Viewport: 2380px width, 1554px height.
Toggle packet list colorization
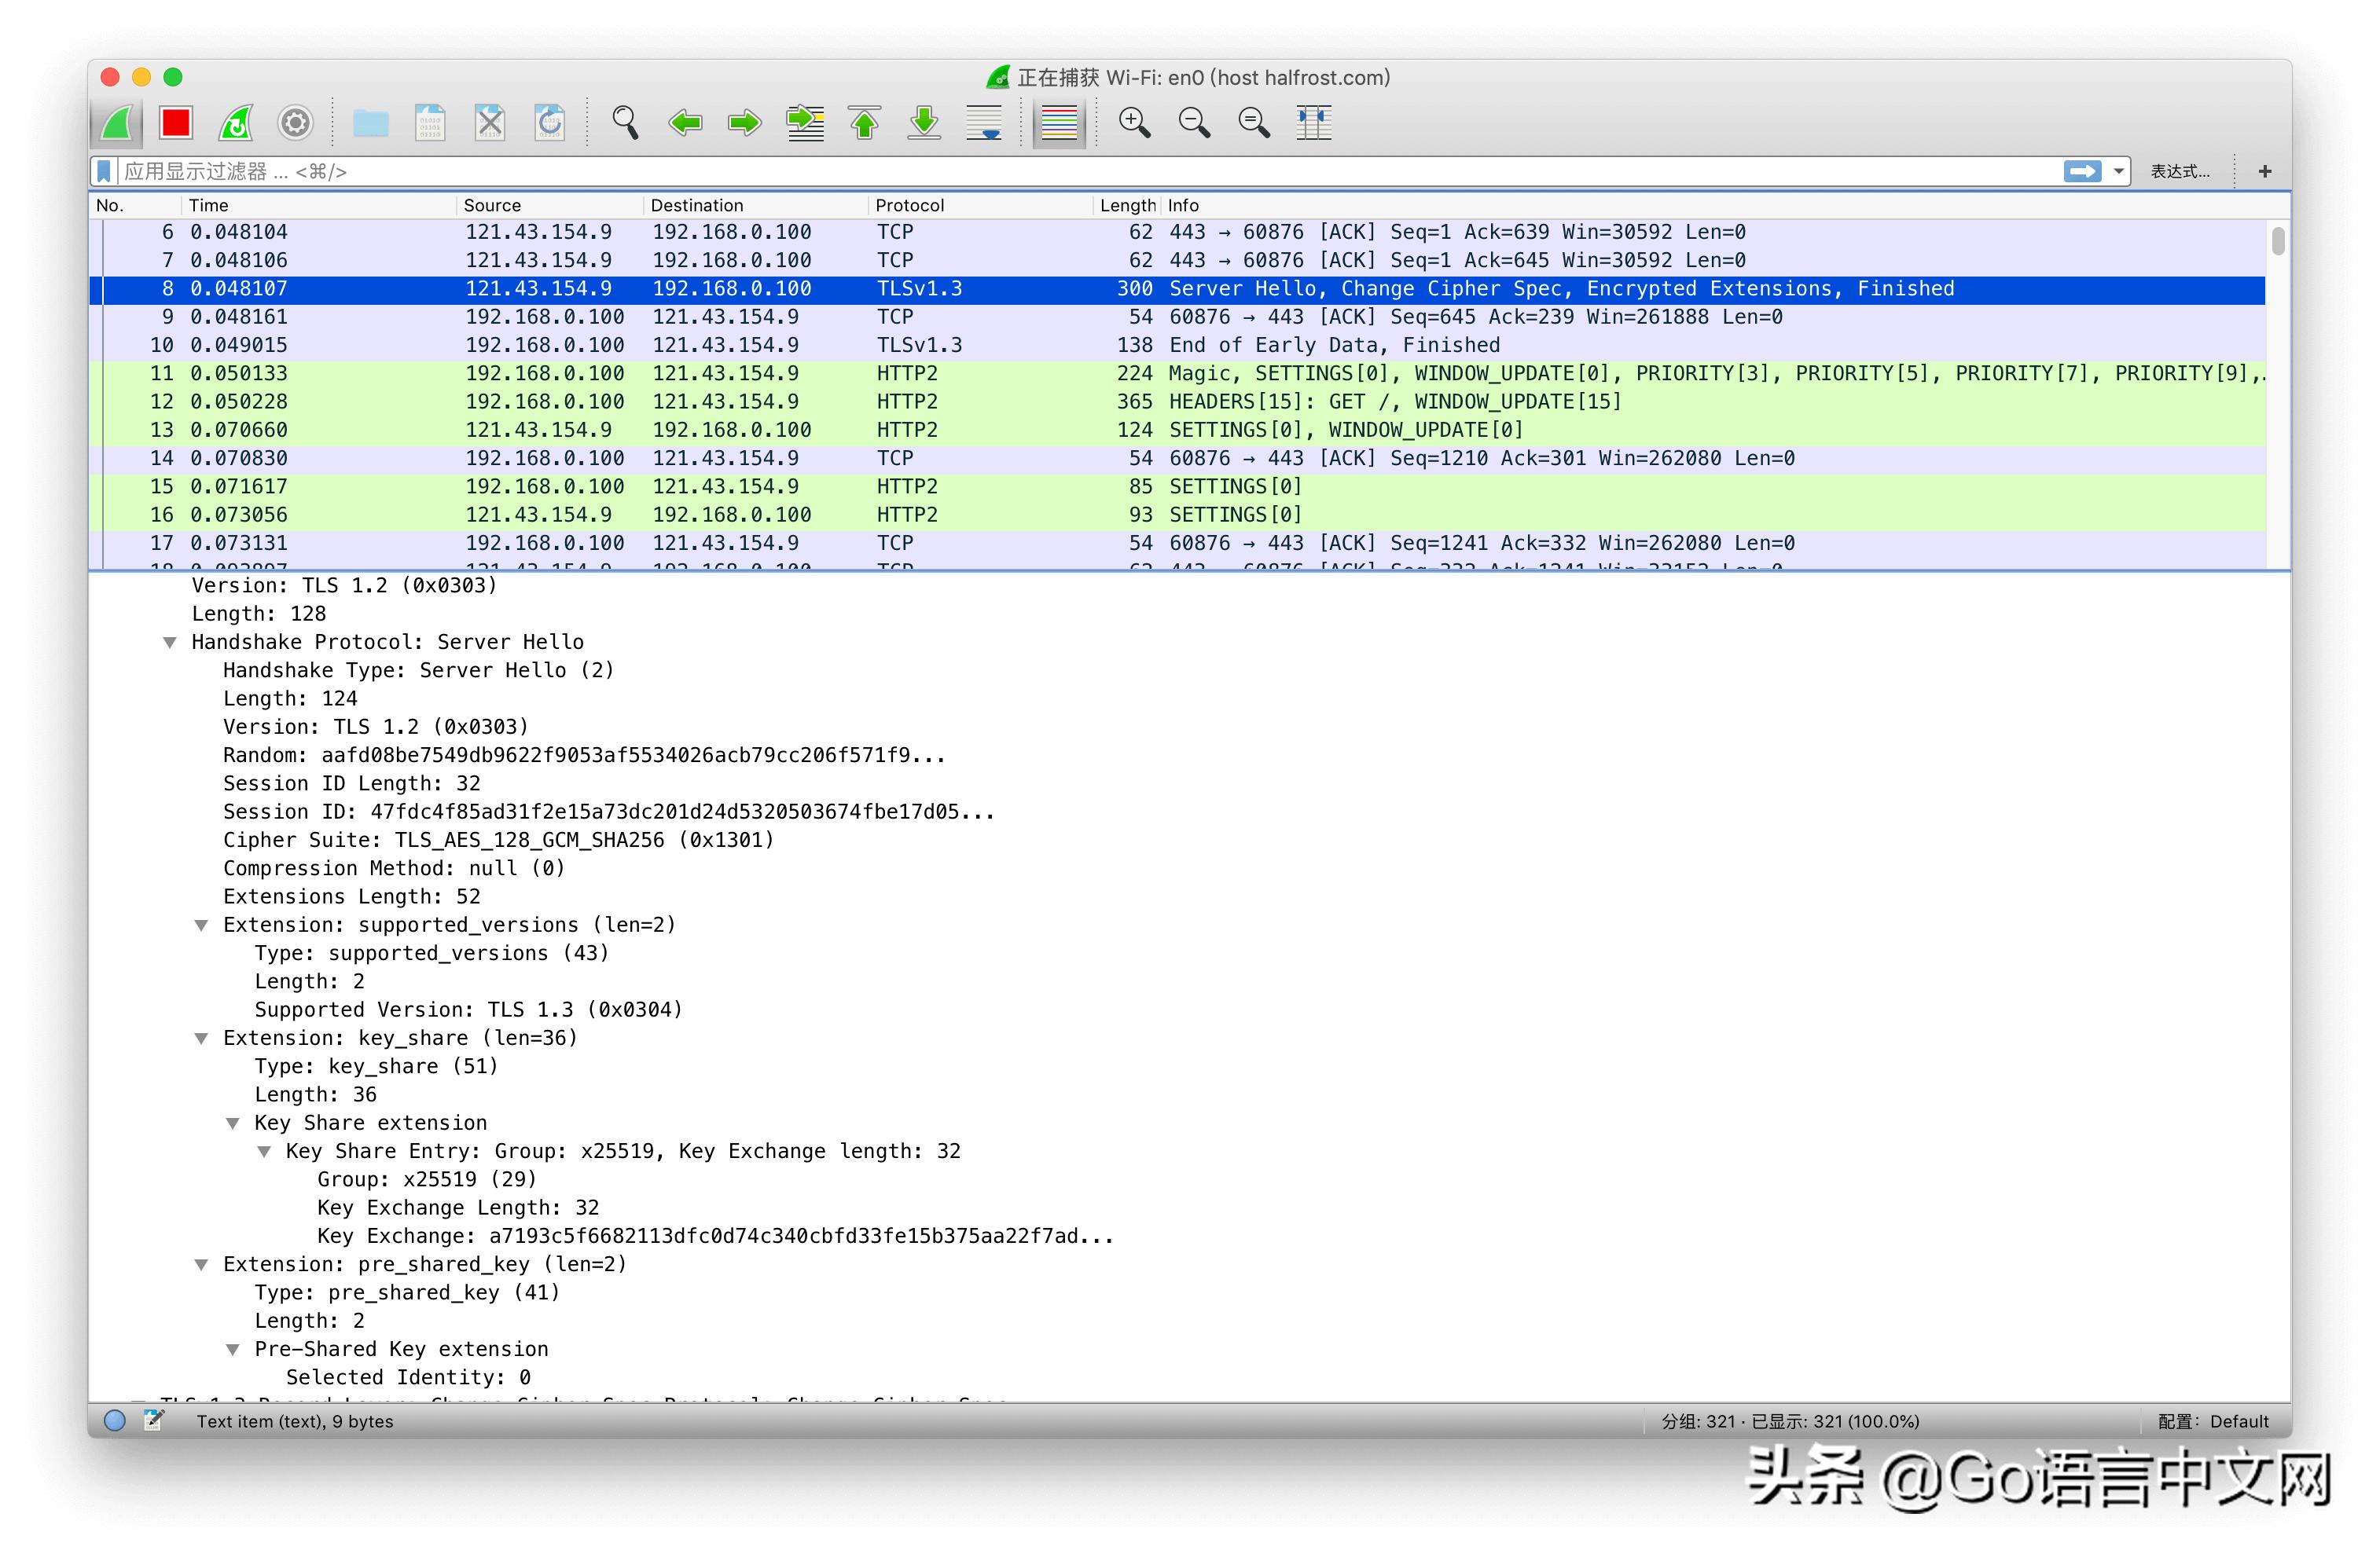point(1059,123)
